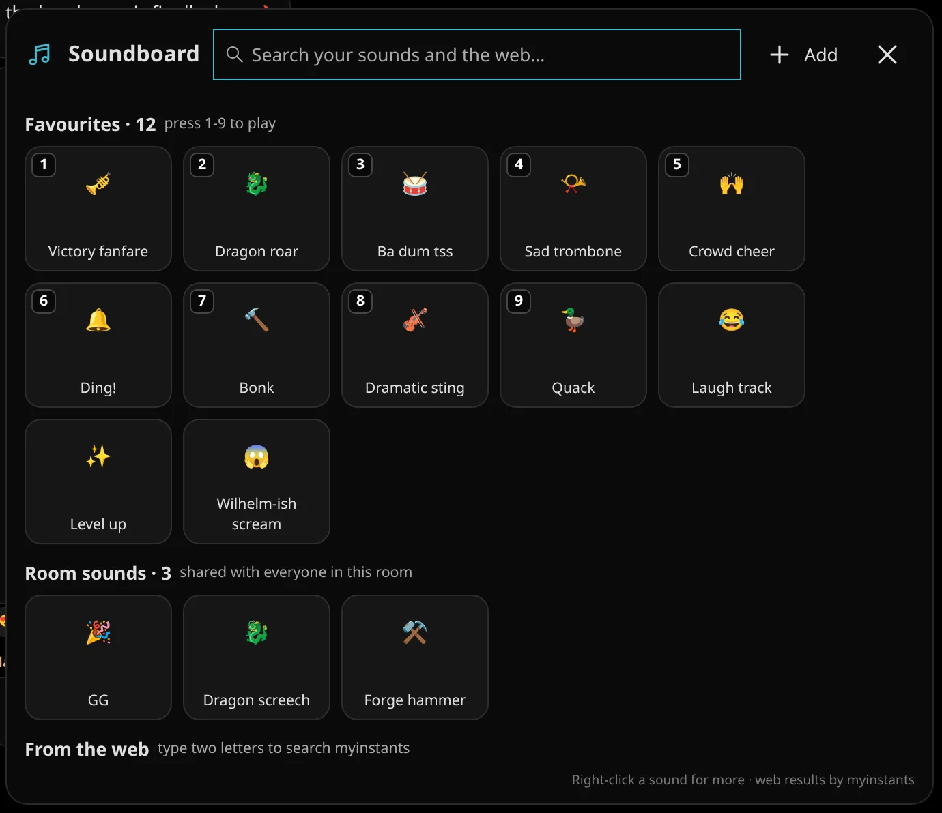
Task: Play the Forge hammer room sound
Action: 415,657
